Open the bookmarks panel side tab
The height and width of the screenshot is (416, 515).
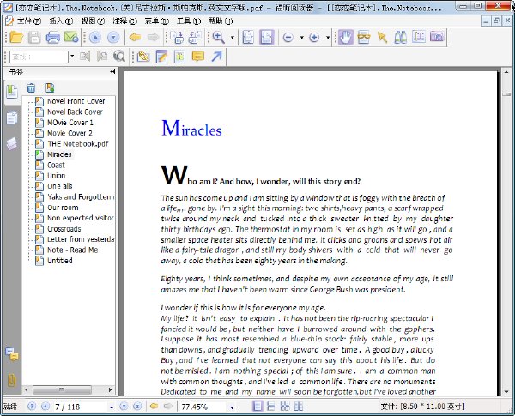coord(12,92)
